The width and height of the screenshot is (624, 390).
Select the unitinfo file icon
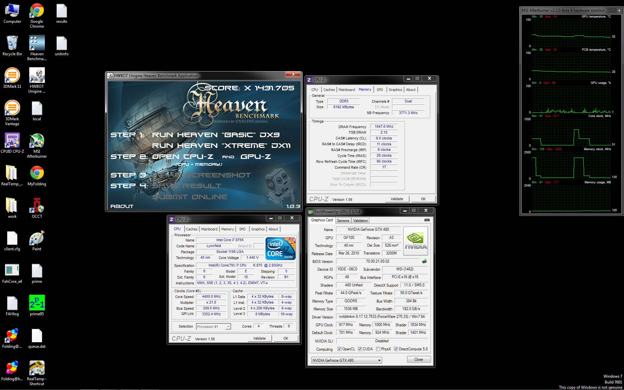coord(61,46)
